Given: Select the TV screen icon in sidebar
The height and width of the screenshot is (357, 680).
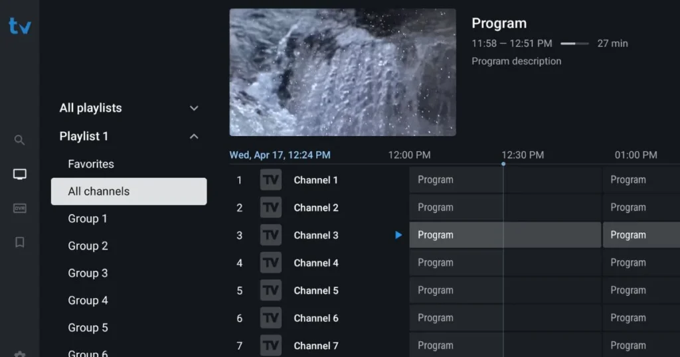Looking at the screenshot, I should click(19, 174).
